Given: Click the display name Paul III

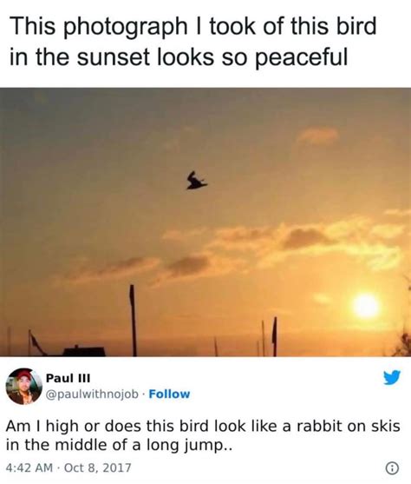Looking at the screenshot, I should click(68, 378).
